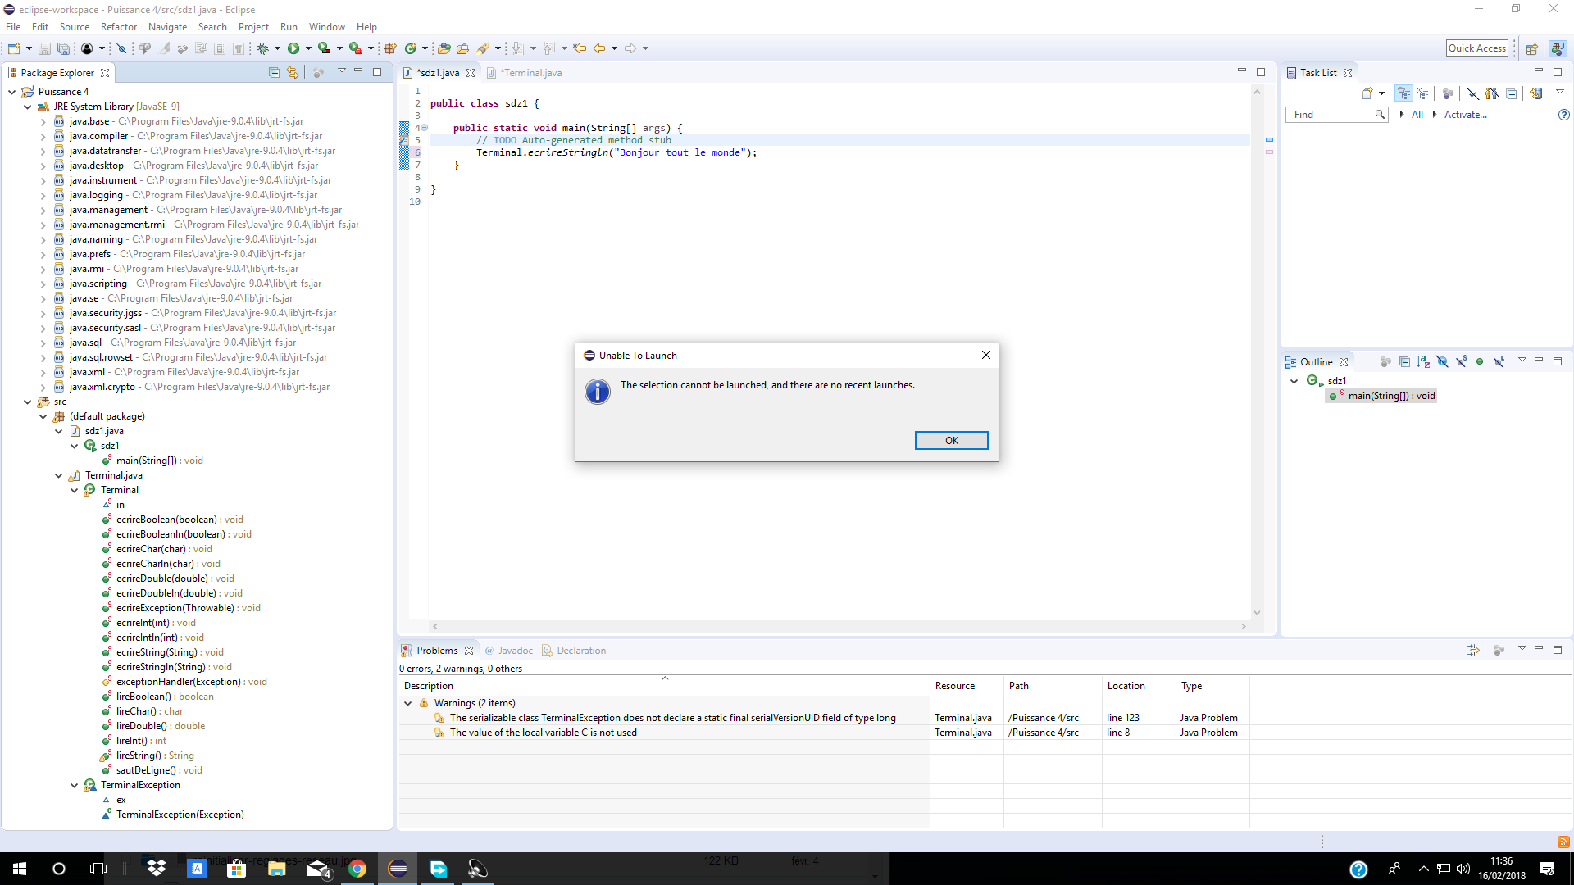Click the Debug bug icon

coord(263,48)
